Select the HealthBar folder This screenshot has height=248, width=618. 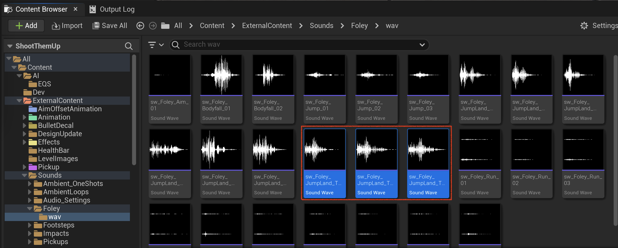pos(67,150)
